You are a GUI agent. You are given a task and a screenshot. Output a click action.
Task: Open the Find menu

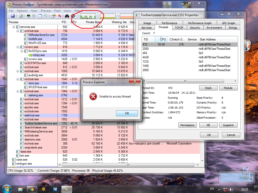(x=57, y=11)
